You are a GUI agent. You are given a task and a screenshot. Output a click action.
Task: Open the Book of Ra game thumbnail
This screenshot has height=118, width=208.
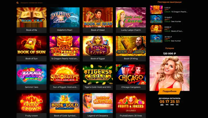(31, 17)
